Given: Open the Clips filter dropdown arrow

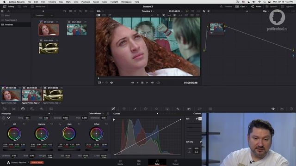Looking at the screenshot, I should 246,6.
